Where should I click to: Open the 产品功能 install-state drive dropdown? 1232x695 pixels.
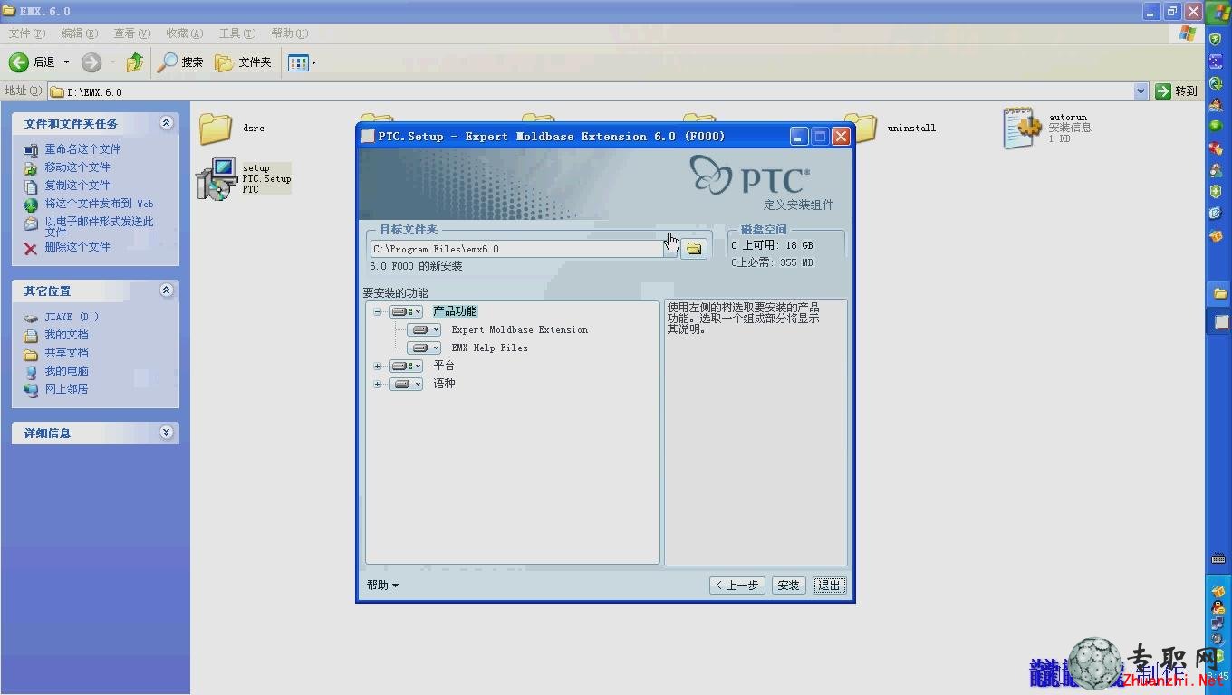[x=406, y=311]
